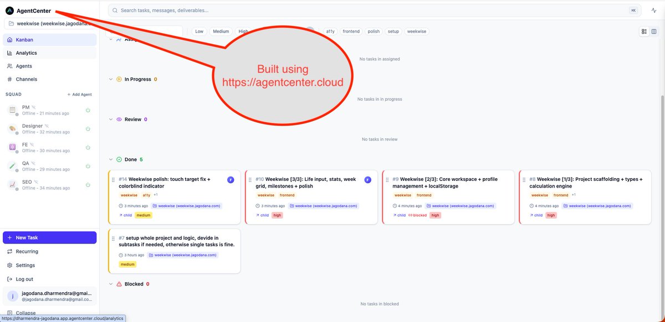The width and height of the screenshot is (665, 322).
Task: Open the weekwise project selector dropdown
Action: (x=50, y=24)
